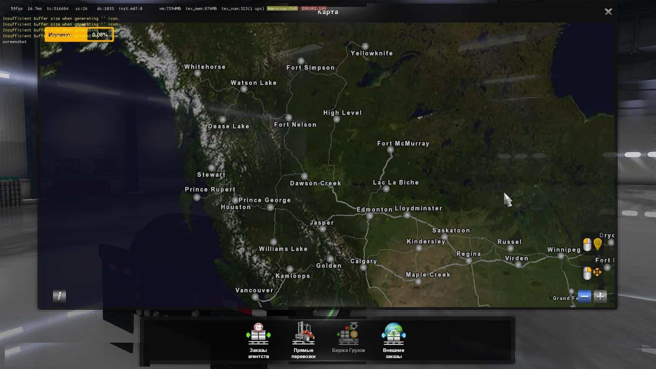The image size is (656, 369).
Task: Click the map info 'i' icon
Action: (x=59, y=296)
